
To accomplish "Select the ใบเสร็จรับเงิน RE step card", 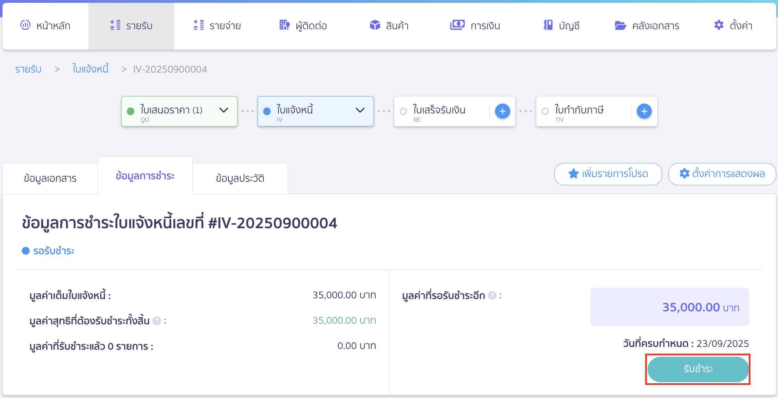I will [x=455, y=111].
